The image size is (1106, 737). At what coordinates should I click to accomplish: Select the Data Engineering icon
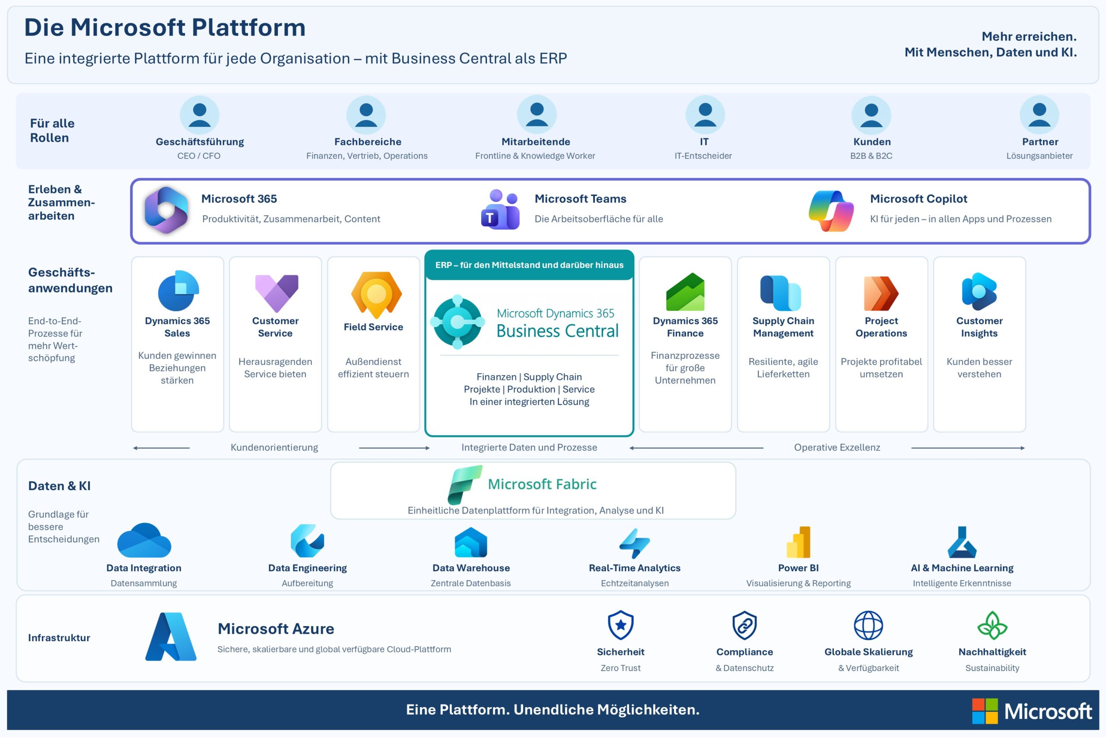tap(307, 541)
